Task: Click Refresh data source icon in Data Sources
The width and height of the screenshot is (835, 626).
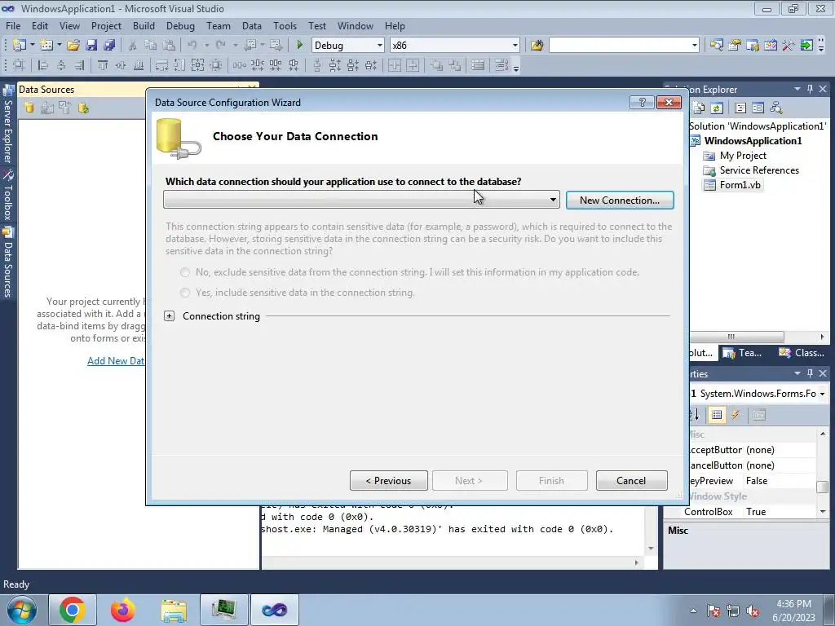Action: tap(83, 108)
